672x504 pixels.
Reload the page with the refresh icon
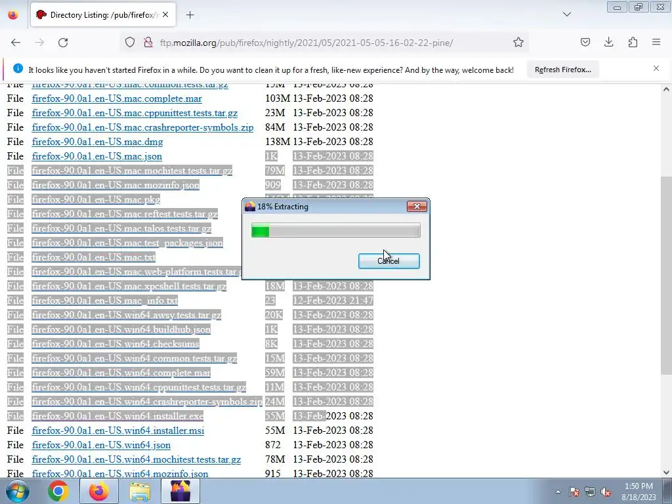pyautogui.click(x=63, y=43)
